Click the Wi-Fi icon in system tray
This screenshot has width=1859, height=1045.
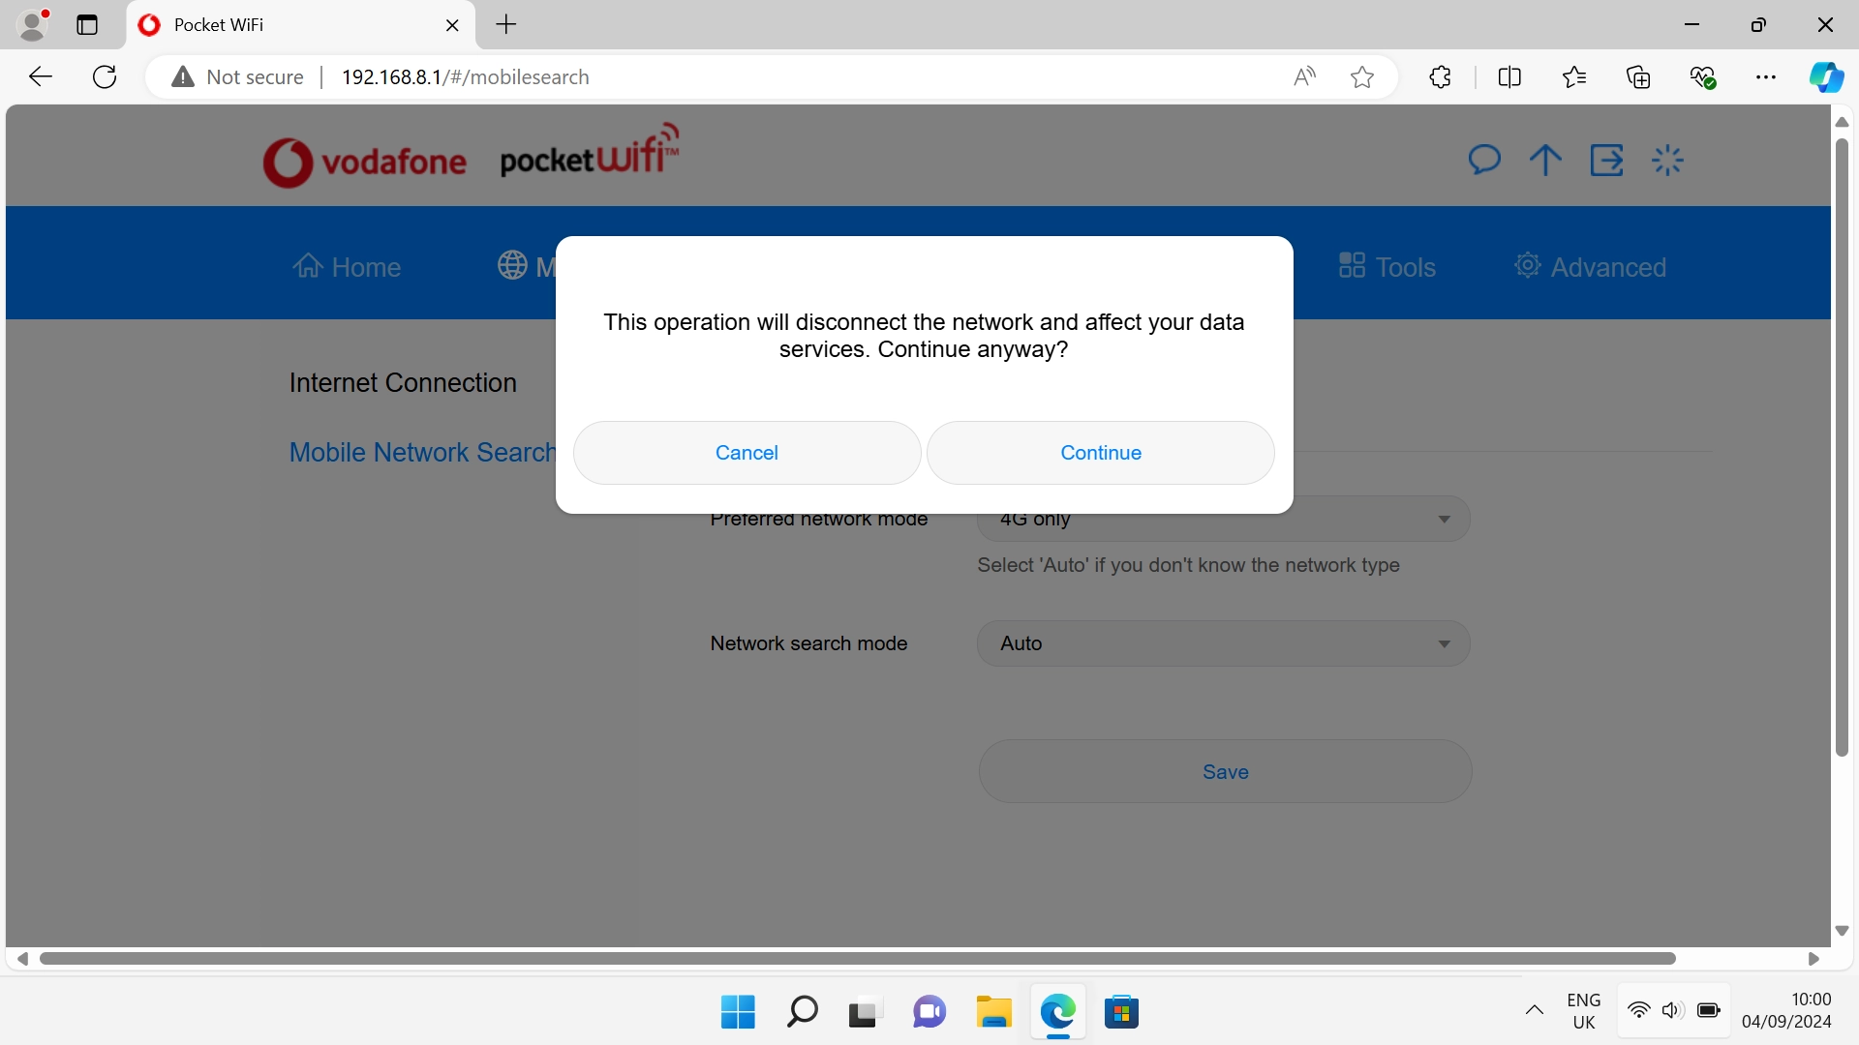[1637, 1010]
